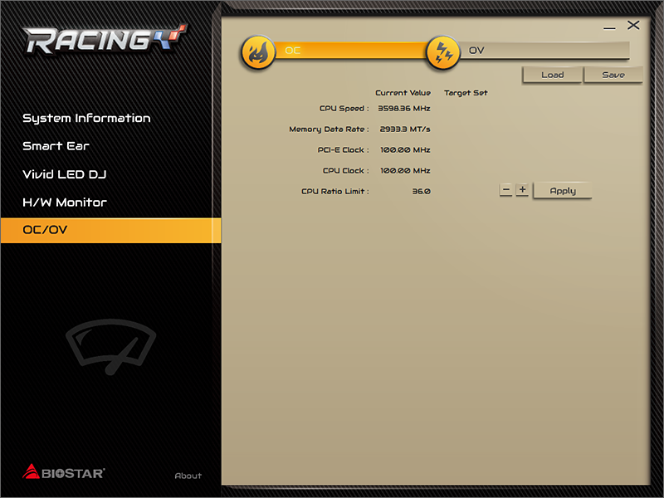Click the speedometer gauge icon in sidebar
The image size is (664, 498).
tap(110, 348)
